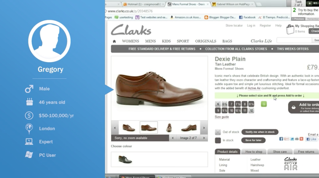
Task: Share product on Twitter icon
Action: click(x=292, y=139)
